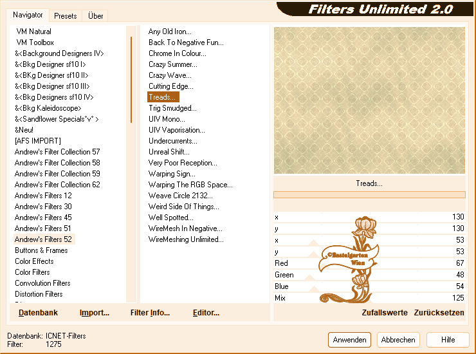Choose Weave Circle 2132... filter

click(x=180, y=196)
